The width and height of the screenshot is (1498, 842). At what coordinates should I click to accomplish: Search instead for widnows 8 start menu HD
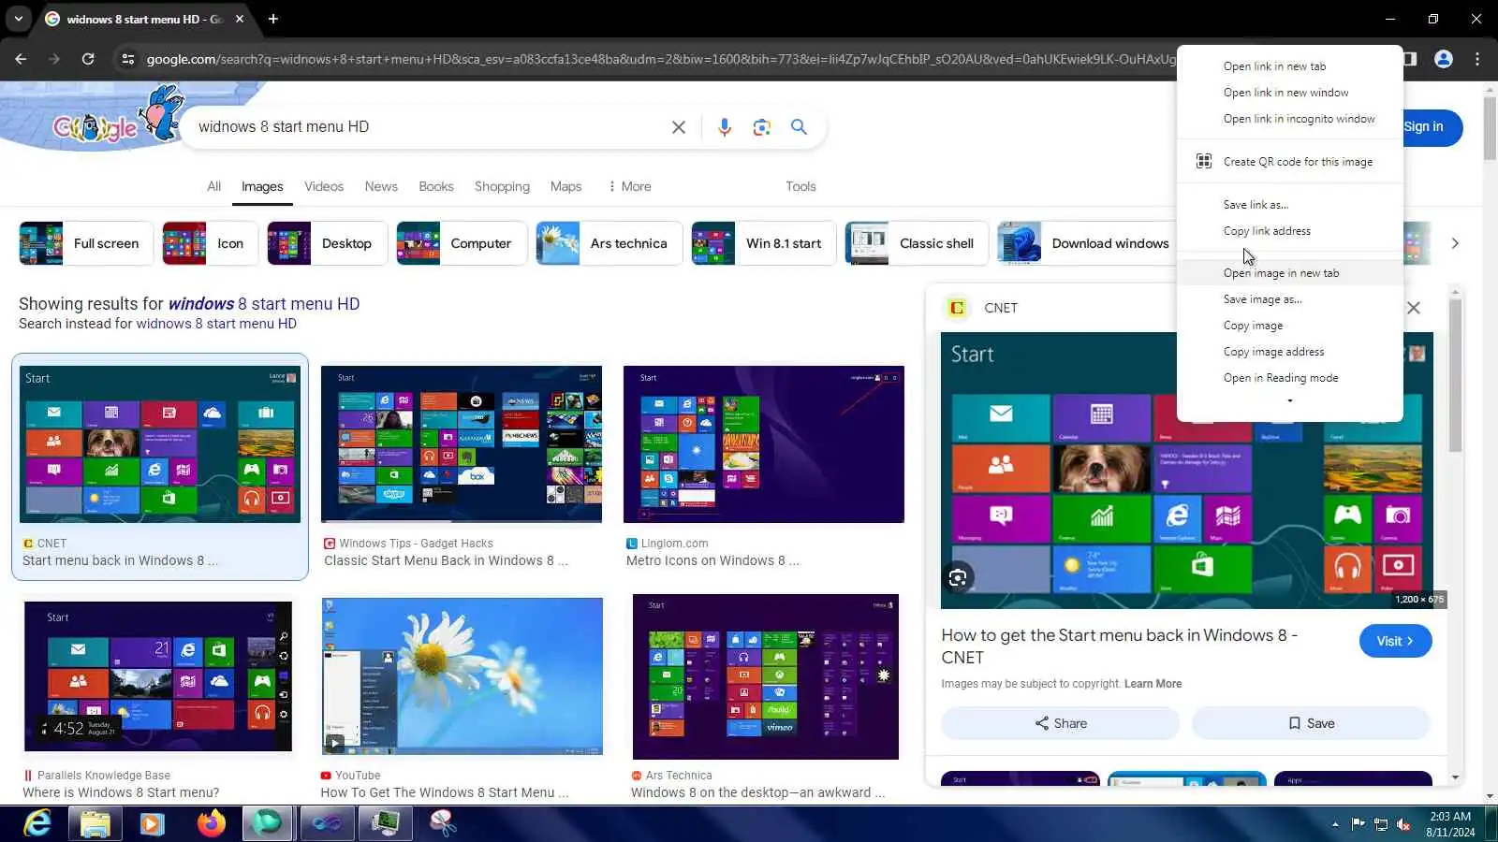coord(216,324)
